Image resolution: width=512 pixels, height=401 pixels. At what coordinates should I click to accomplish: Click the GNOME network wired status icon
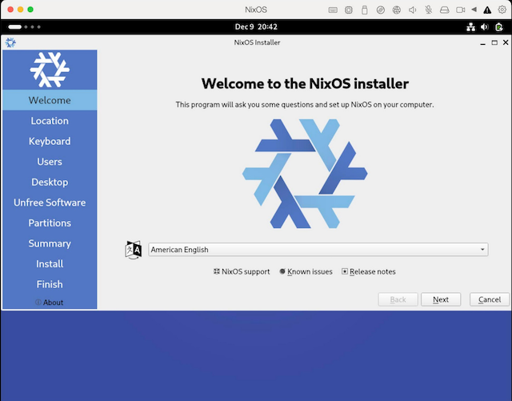pyautogui.click(x=470, y=26)
